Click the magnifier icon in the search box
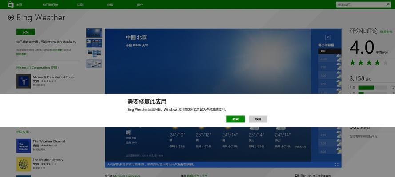 coord(388,4)
